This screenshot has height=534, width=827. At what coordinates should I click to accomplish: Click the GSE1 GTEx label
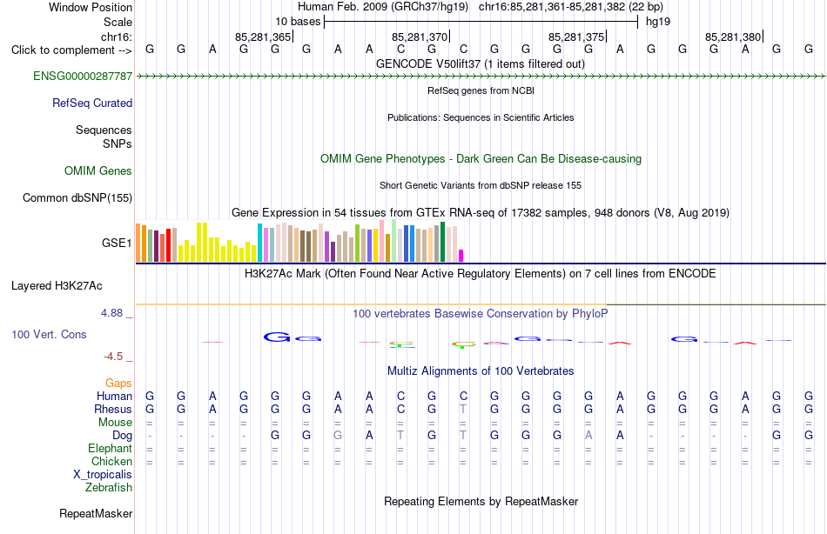click(117, 243)
